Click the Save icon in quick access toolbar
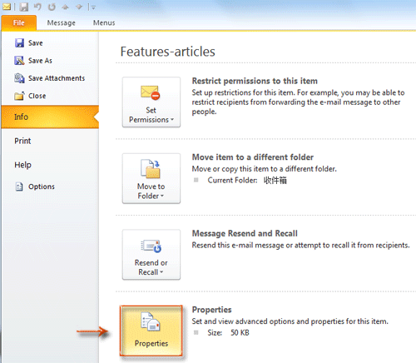 click(x=24, y=7)
